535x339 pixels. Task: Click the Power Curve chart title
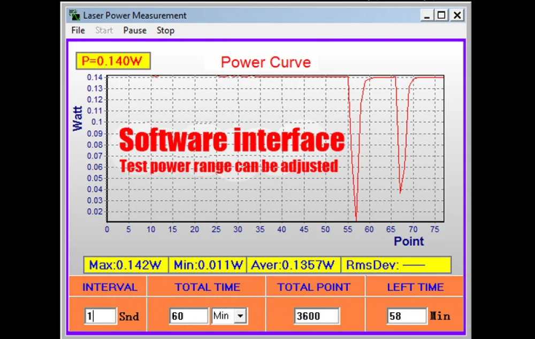coord(265,62)
